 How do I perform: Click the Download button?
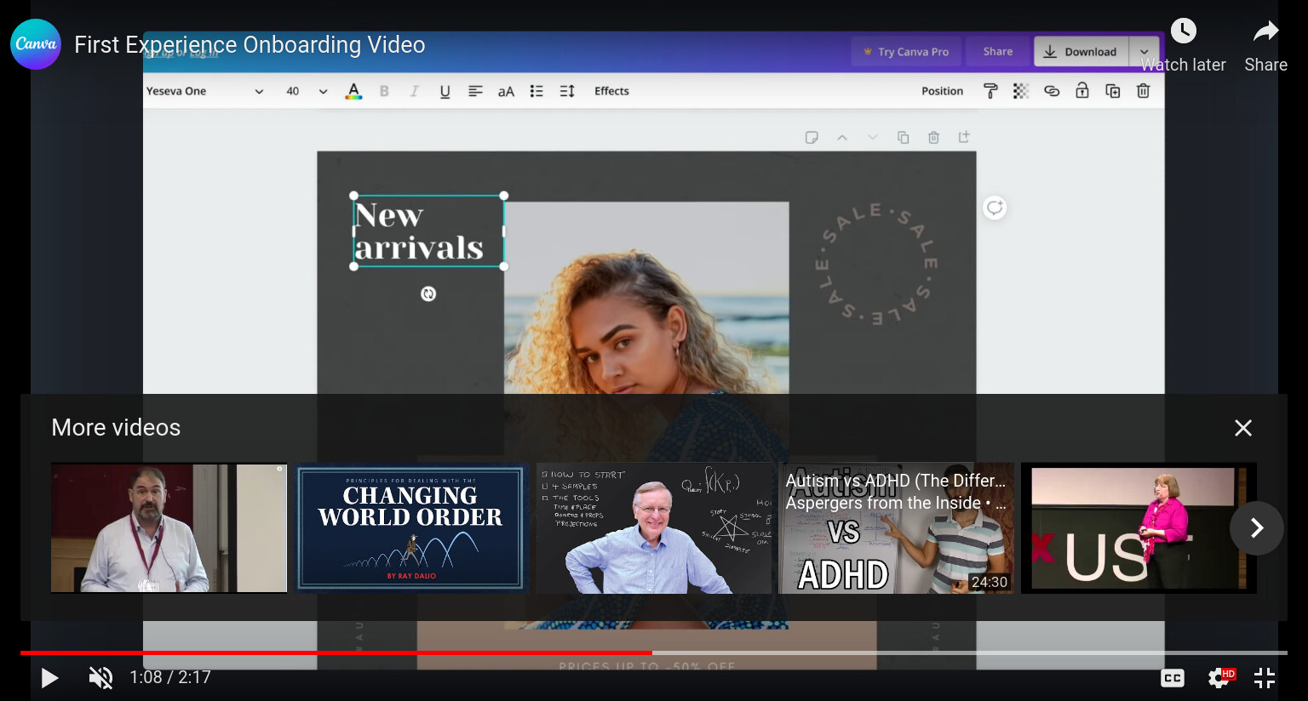tap(1081, 52)
